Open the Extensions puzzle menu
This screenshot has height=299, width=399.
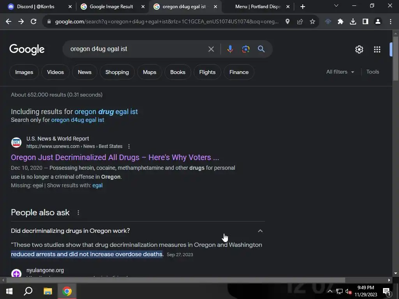tap(341, 22)
